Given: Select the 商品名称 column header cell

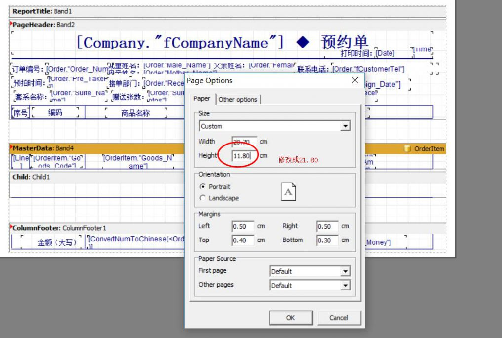Looking at the screenshot, I should tap(136, 113).
